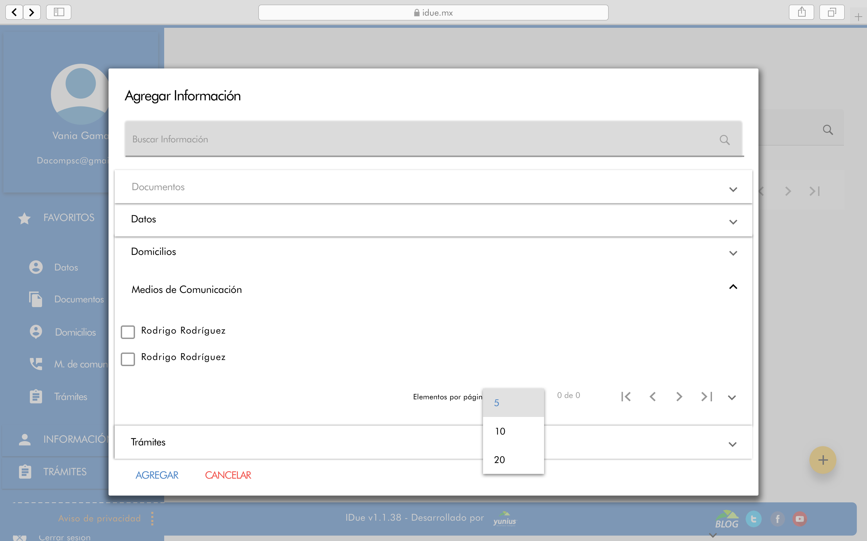This screenshot has width=867, height=541.
Task: Go to previous page in dialog paginator
Action: click(652, 397)
